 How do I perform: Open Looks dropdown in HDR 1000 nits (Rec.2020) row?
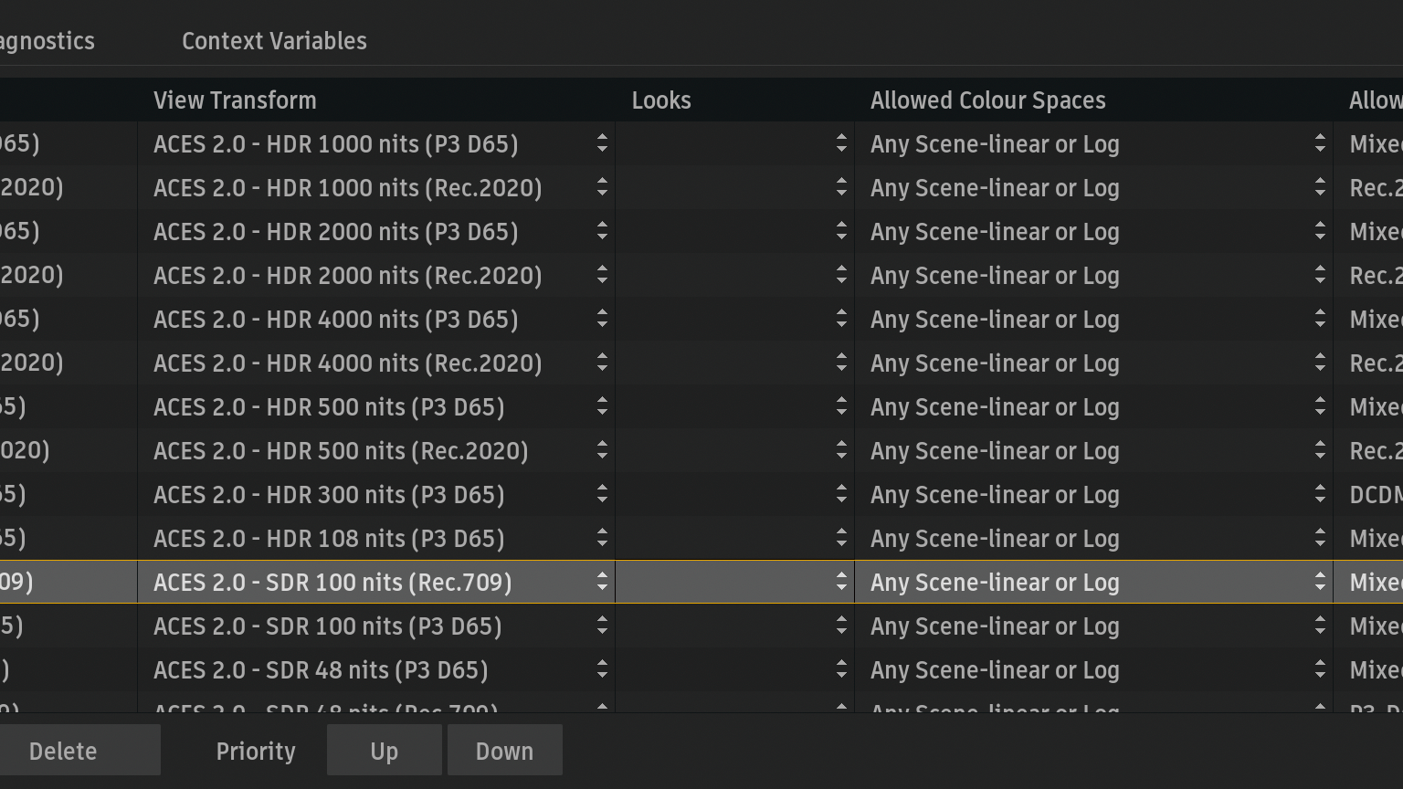735,188
